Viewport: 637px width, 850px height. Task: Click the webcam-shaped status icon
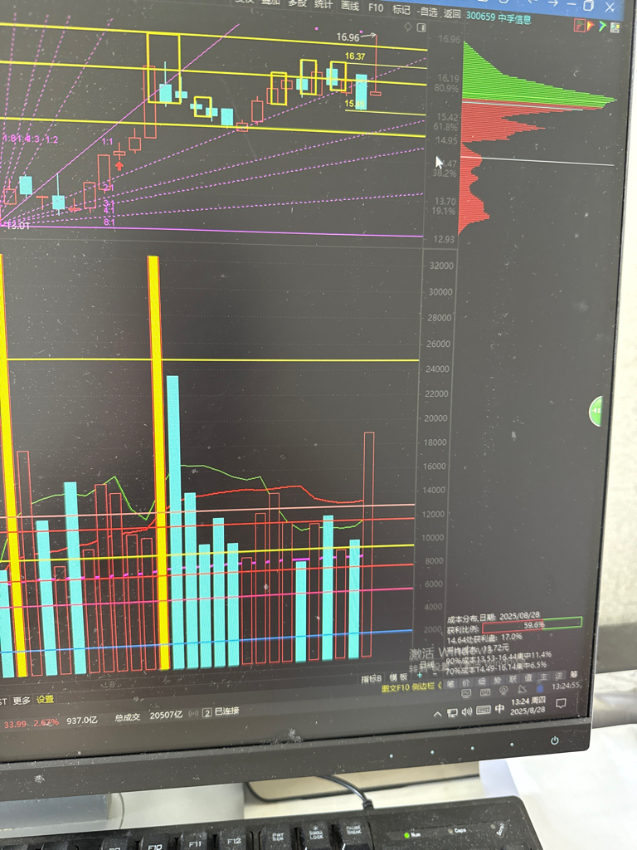[x=503, y=691]
